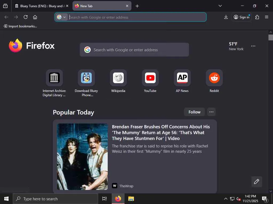Screen dimensions: 273x204
Task: Close the Bluey Tunes tab
Action: tap(67, 6)
